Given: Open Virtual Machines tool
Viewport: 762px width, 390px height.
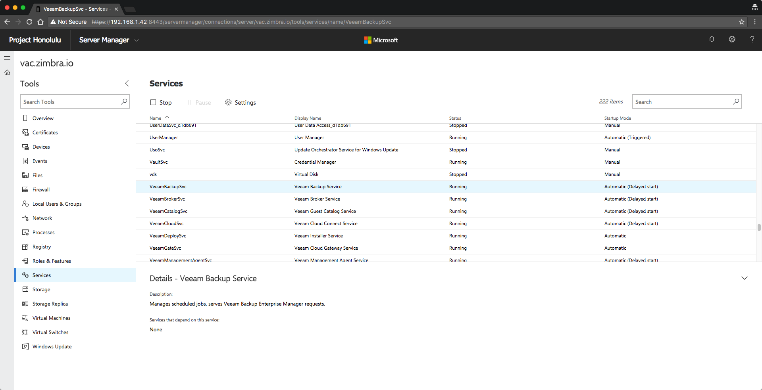Looking at the screenshot, I should (51, 318).
